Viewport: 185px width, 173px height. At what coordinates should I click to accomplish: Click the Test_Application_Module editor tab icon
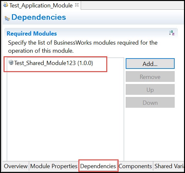[x=6, y=5]
